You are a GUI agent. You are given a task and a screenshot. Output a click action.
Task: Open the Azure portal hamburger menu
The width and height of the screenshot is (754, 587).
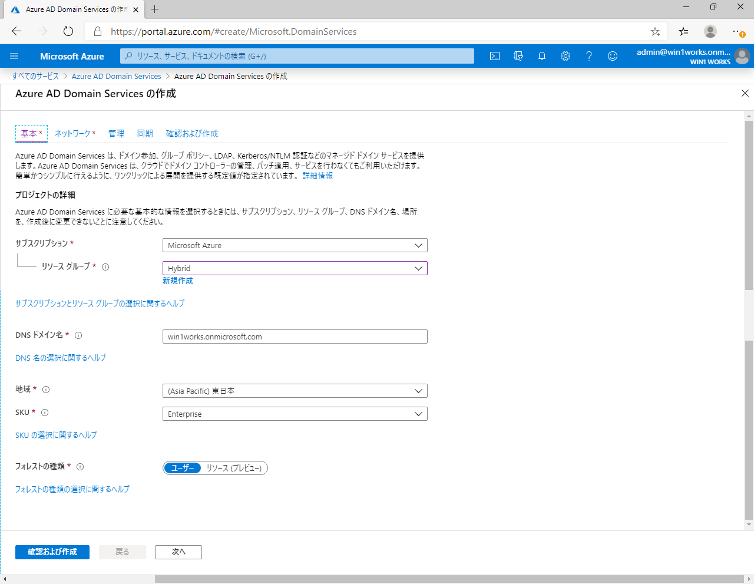(14, 56)
